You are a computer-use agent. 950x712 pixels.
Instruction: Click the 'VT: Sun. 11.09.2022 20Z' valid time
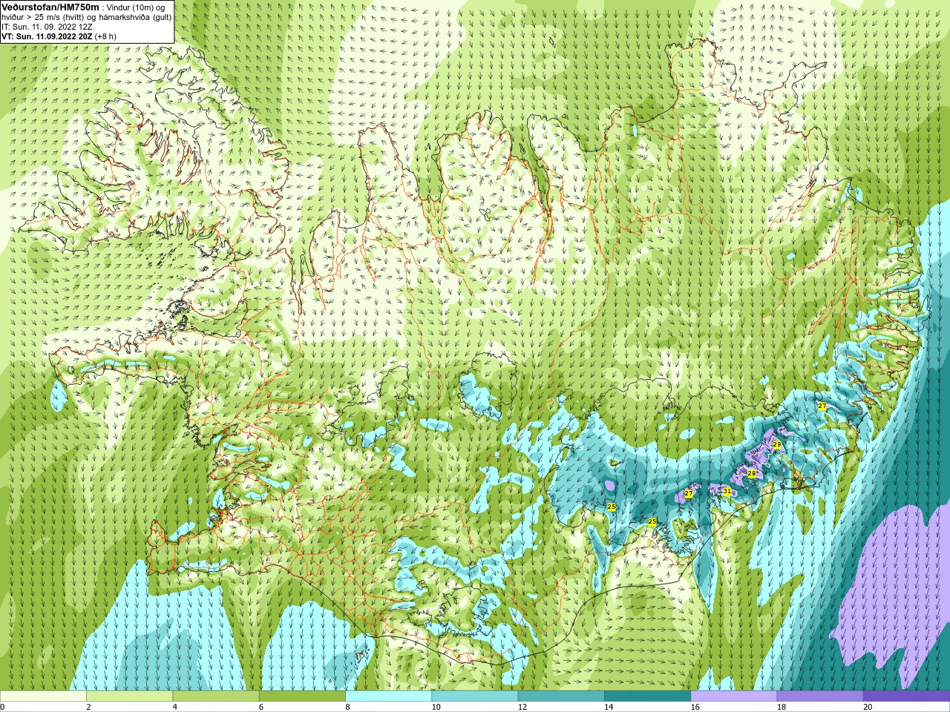click(x=46, y=36)
